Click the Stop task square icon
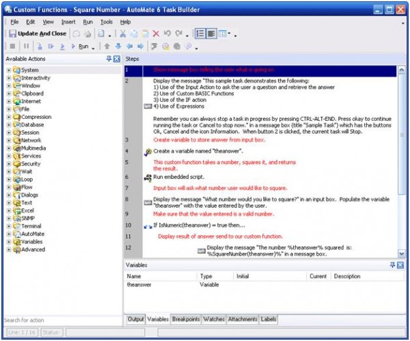410x341 pixels. point(12,46)
